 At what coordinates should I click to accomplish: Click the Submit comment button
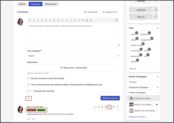[110, 98]
